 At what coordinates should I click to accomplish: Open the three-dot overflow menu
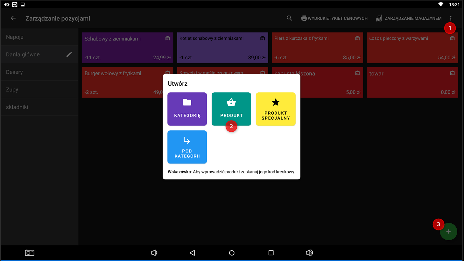point(451,18)
